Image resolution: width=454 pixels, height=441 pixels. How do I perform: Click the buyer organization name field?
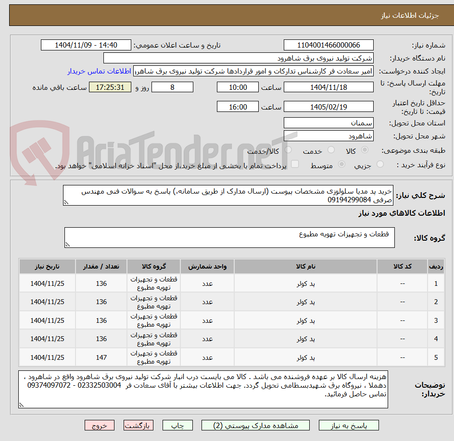(238, 58)
